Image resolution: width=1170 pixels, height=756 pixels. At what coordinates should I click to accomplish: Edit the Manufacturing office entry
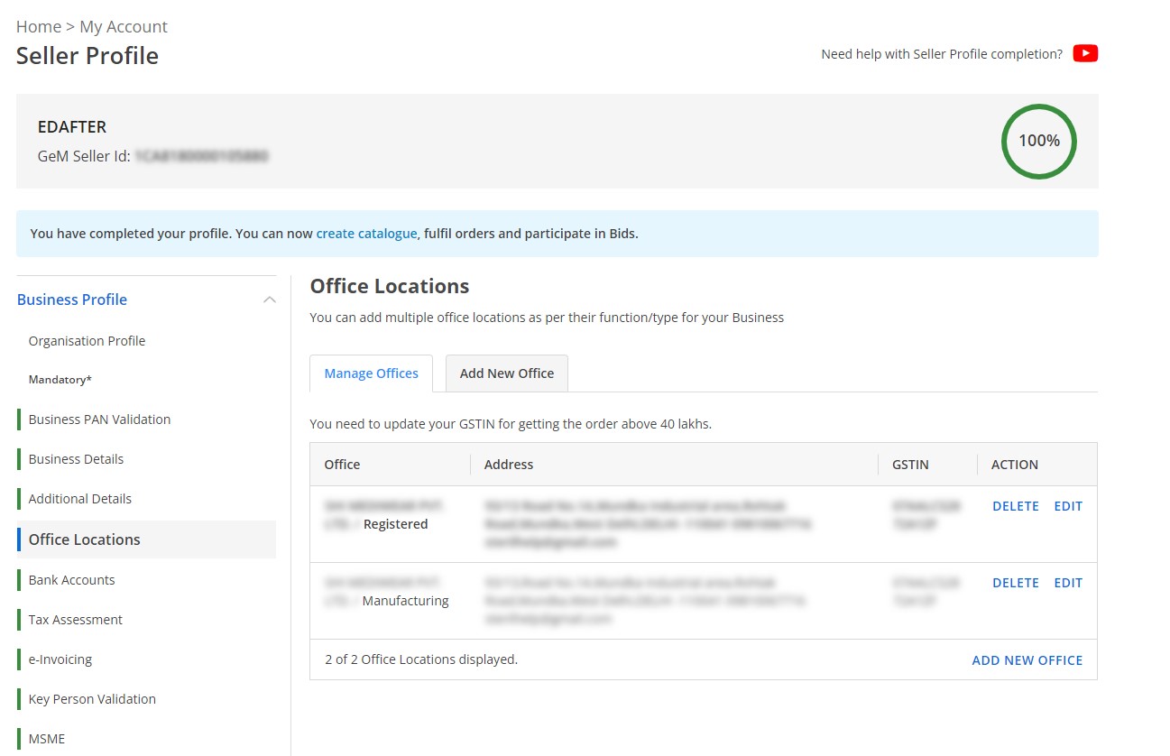(1068, 583)
